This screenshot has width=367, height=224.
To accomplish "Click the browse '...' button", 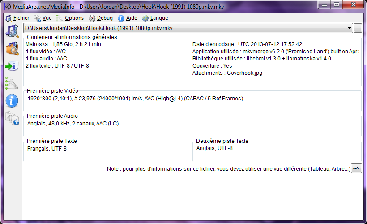I will pyautogui.click(x=358, y=28).
